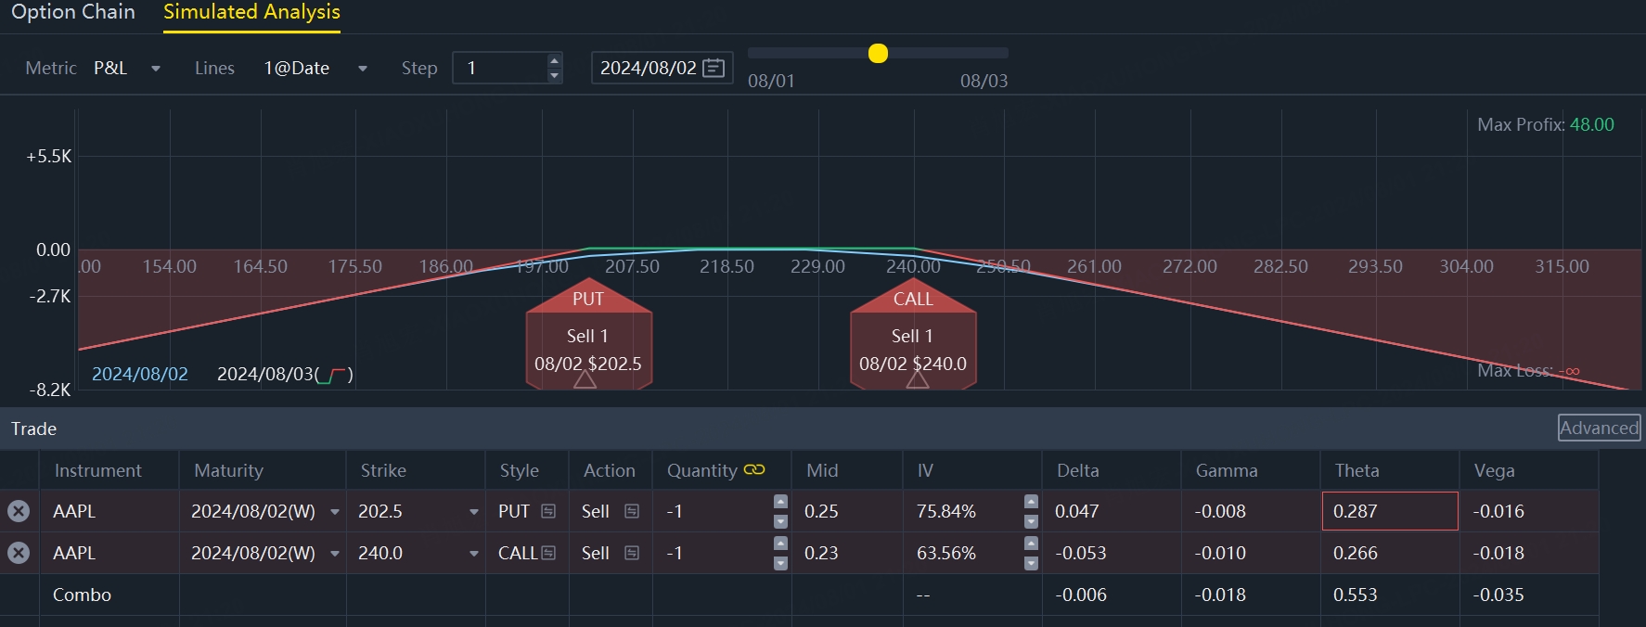Toggle Sell action icon in CALL row
1646x627 pixels.
click(632, 553)
